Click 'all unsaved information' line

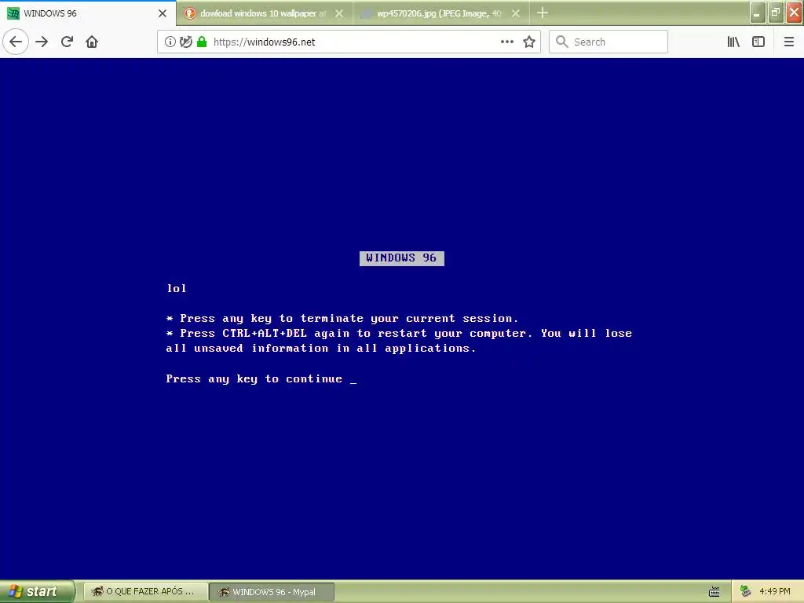(321, 348)
